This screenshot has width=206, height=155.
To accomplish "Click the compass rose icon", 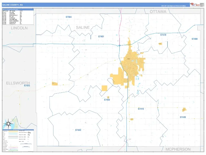I will coord(8,124).
